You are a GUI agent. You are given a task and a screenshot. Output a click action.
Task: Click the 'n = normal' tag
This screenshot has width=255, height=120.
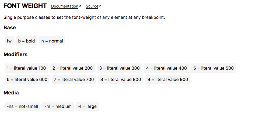point(52,41)
